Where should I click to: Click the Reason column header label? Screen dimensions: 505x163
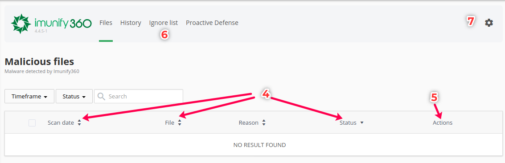(248, 123)
